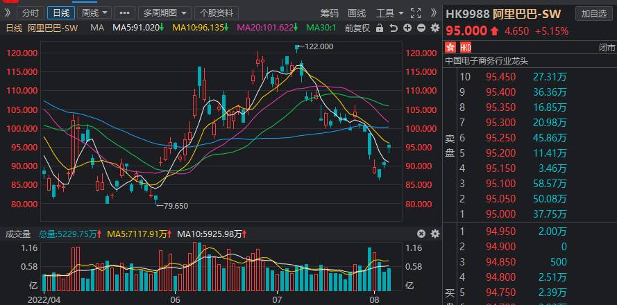Select ask level 5 price 95.200
Image resolution: width=617 pixels, height=305 pixels.
coord(500,153)
